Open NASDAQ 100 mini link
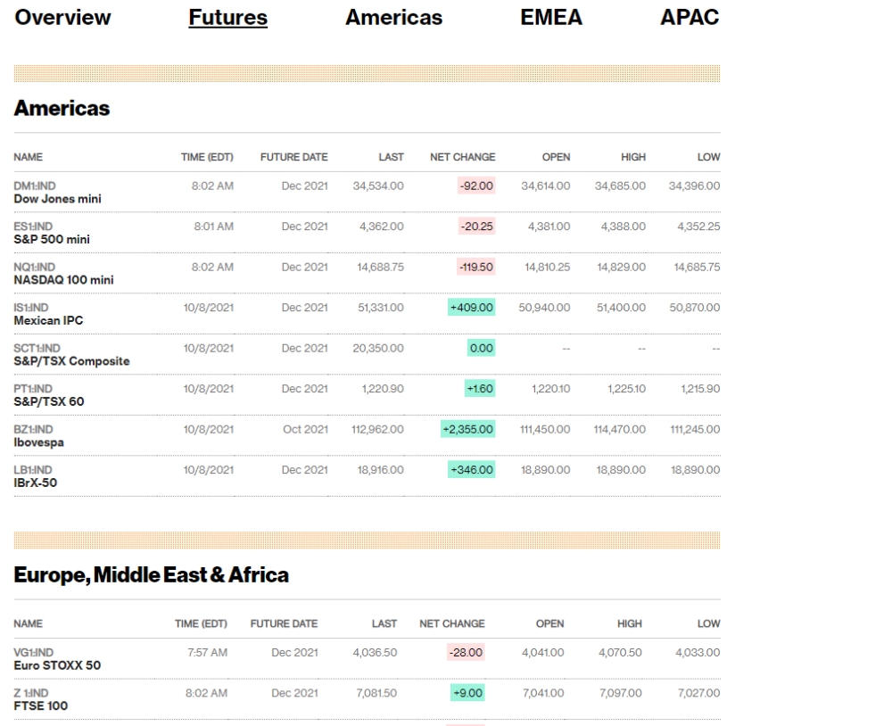Image resolution: width=892 pixels, height=726 pixels. point(63,280)
